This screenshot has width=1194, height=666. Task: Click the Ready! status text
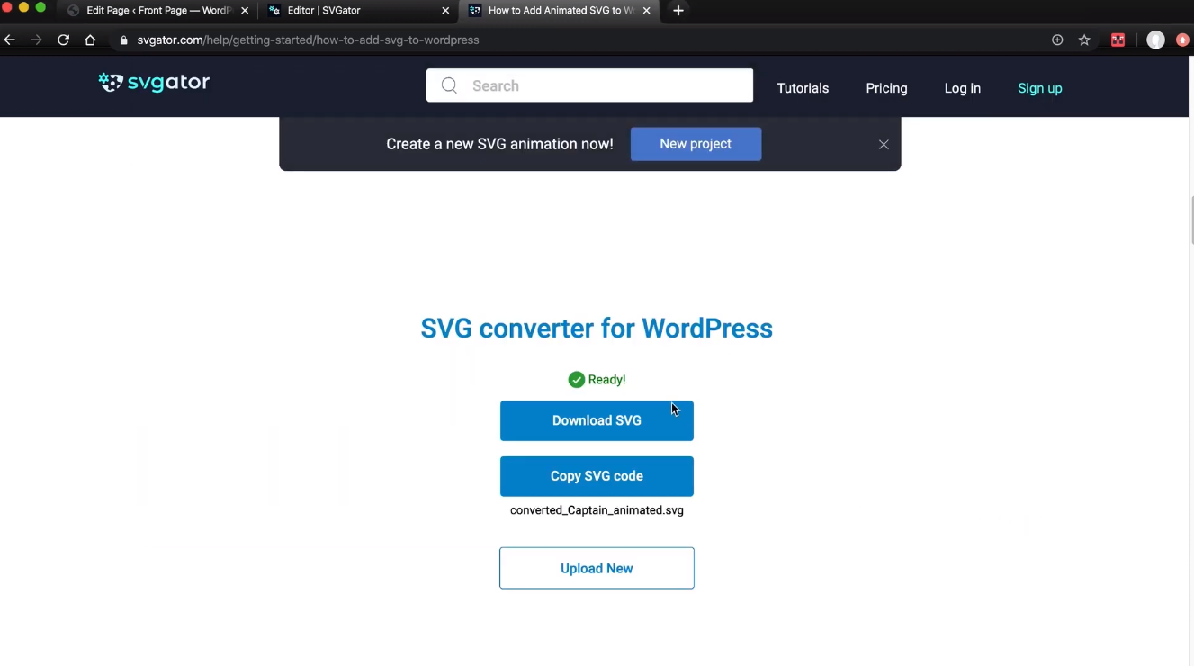tap(606, 380)
